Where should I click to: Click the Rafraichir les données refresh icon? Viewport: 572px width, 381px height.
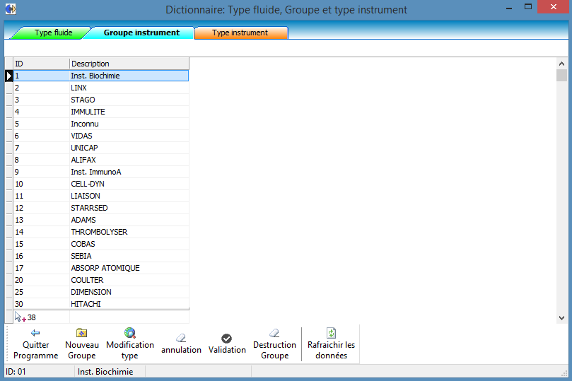point(331,333)
